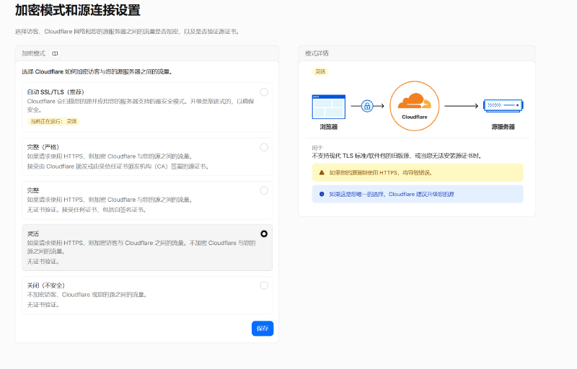Click the 加密模式和源连接设置 page title
The width and height of the screenshot is (577, 369).
coord(78,10)
